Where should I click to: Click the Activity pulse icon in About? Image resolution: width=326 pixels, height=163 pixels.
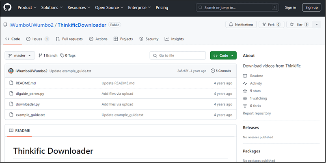(245, 83)
